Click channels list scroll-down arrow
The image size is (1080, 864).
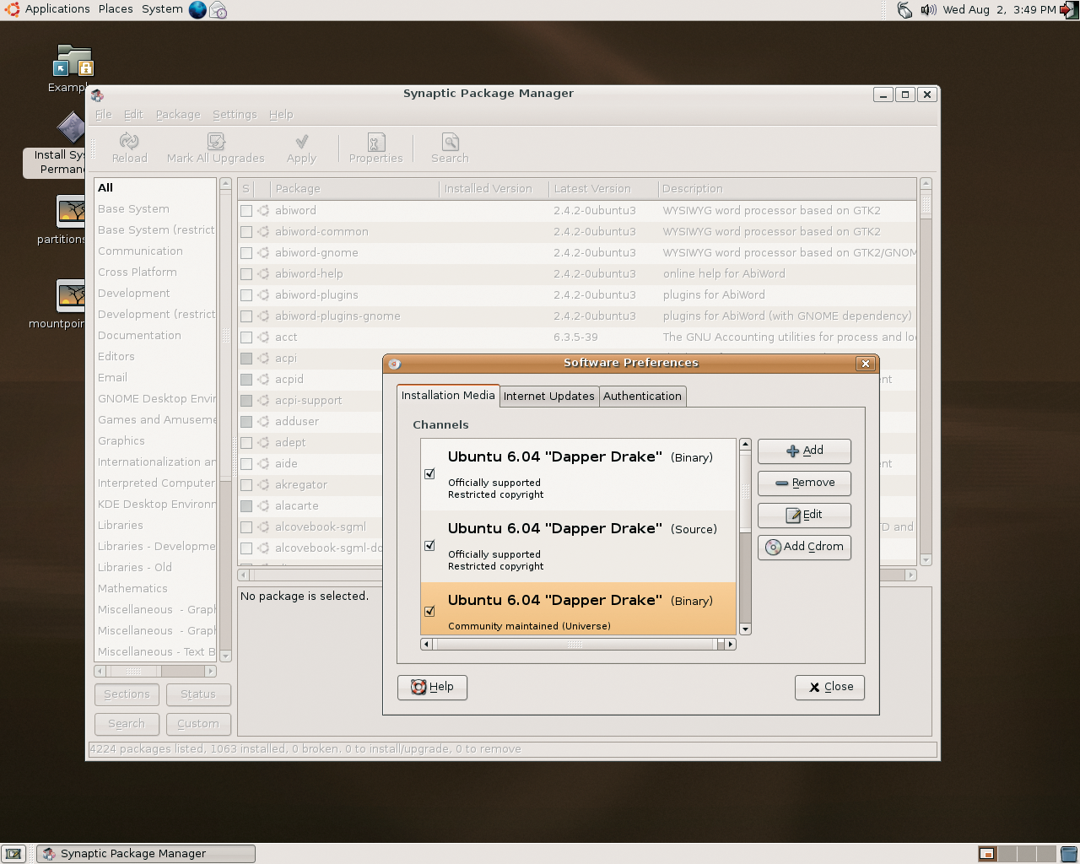pyautogui.click(x=745, y=629)
